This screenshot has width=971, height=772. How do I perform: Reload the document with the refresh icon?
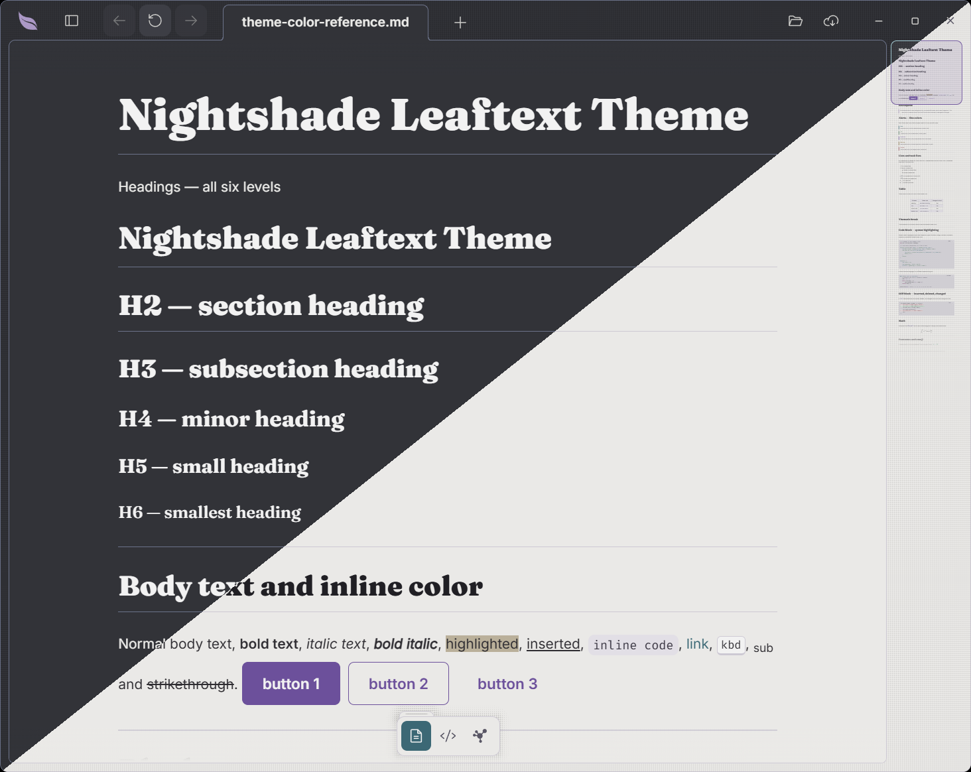(155, 21)
